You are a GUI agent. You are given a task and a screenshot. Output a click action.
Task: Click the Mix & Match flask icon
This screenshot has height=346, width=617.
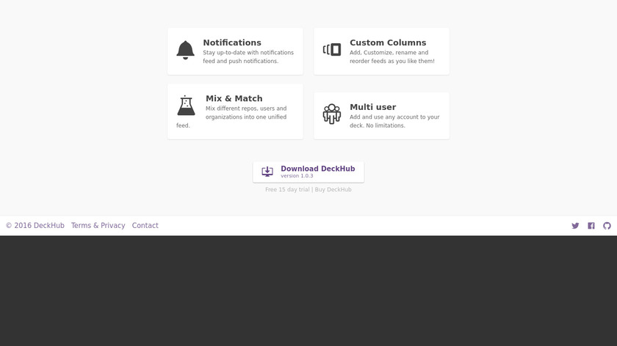[x=186, y=106]
